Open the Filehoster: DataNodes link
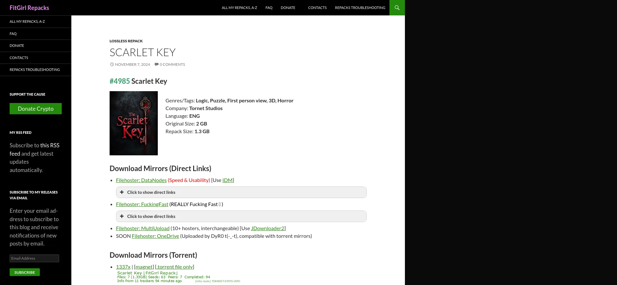617x285 pixels. (141, 180)
